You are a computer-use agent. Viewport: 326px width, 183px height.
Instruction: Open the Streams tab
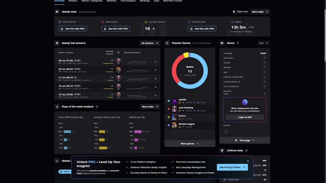point(73,1)
